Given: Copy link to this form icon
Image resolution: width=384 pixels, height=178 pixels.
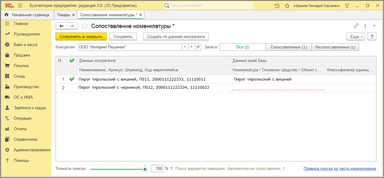Looking at the screenshot, I should click(x=356, y=26).
